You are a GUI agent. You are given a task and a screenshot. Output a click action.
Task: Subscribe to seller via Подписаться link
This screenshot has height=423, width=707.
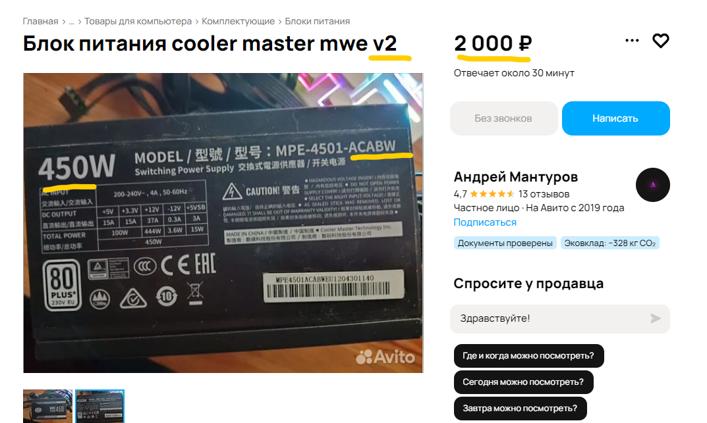tap(485, 222)
